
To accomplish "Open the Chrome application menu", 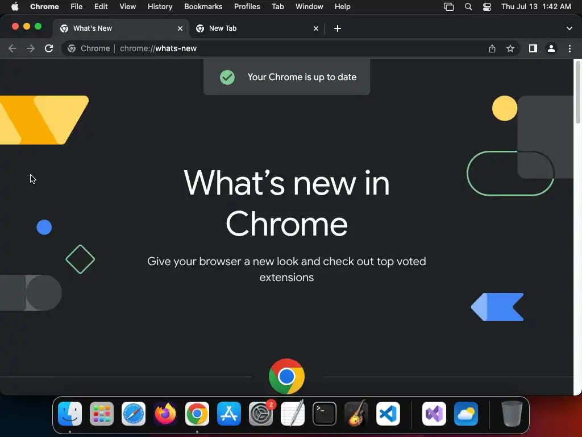I will pyautogui.click(x=44, y=7).
